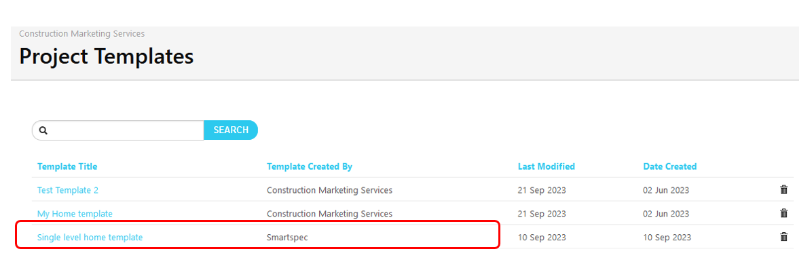812x279 pixels.
Task: Delete Single level home template via trash icon
Action: click(783, 237)
